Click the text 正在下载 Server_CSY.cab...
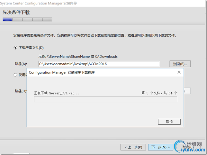The height and width of the screenshot is (155, 207). tap(57, 93)
